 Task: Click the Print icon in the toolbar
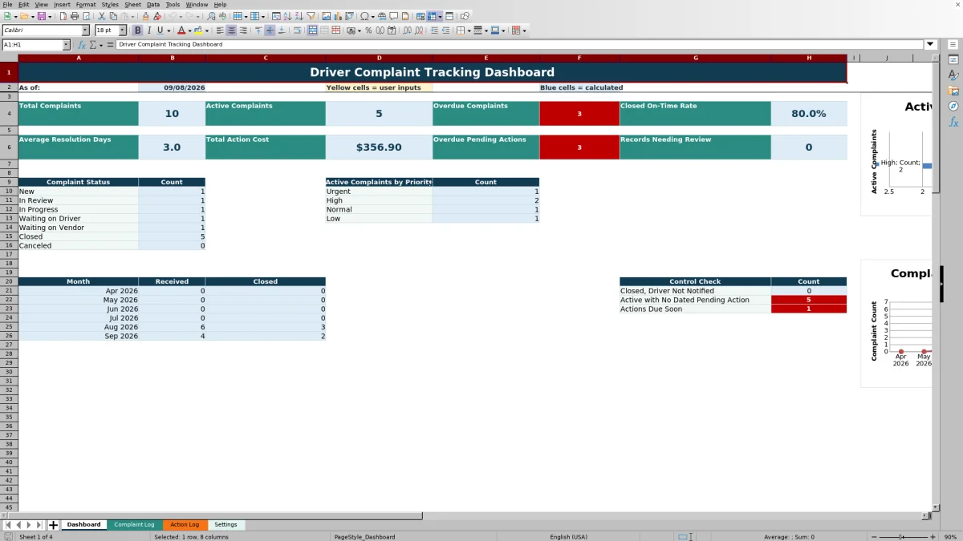pos(75,16)
